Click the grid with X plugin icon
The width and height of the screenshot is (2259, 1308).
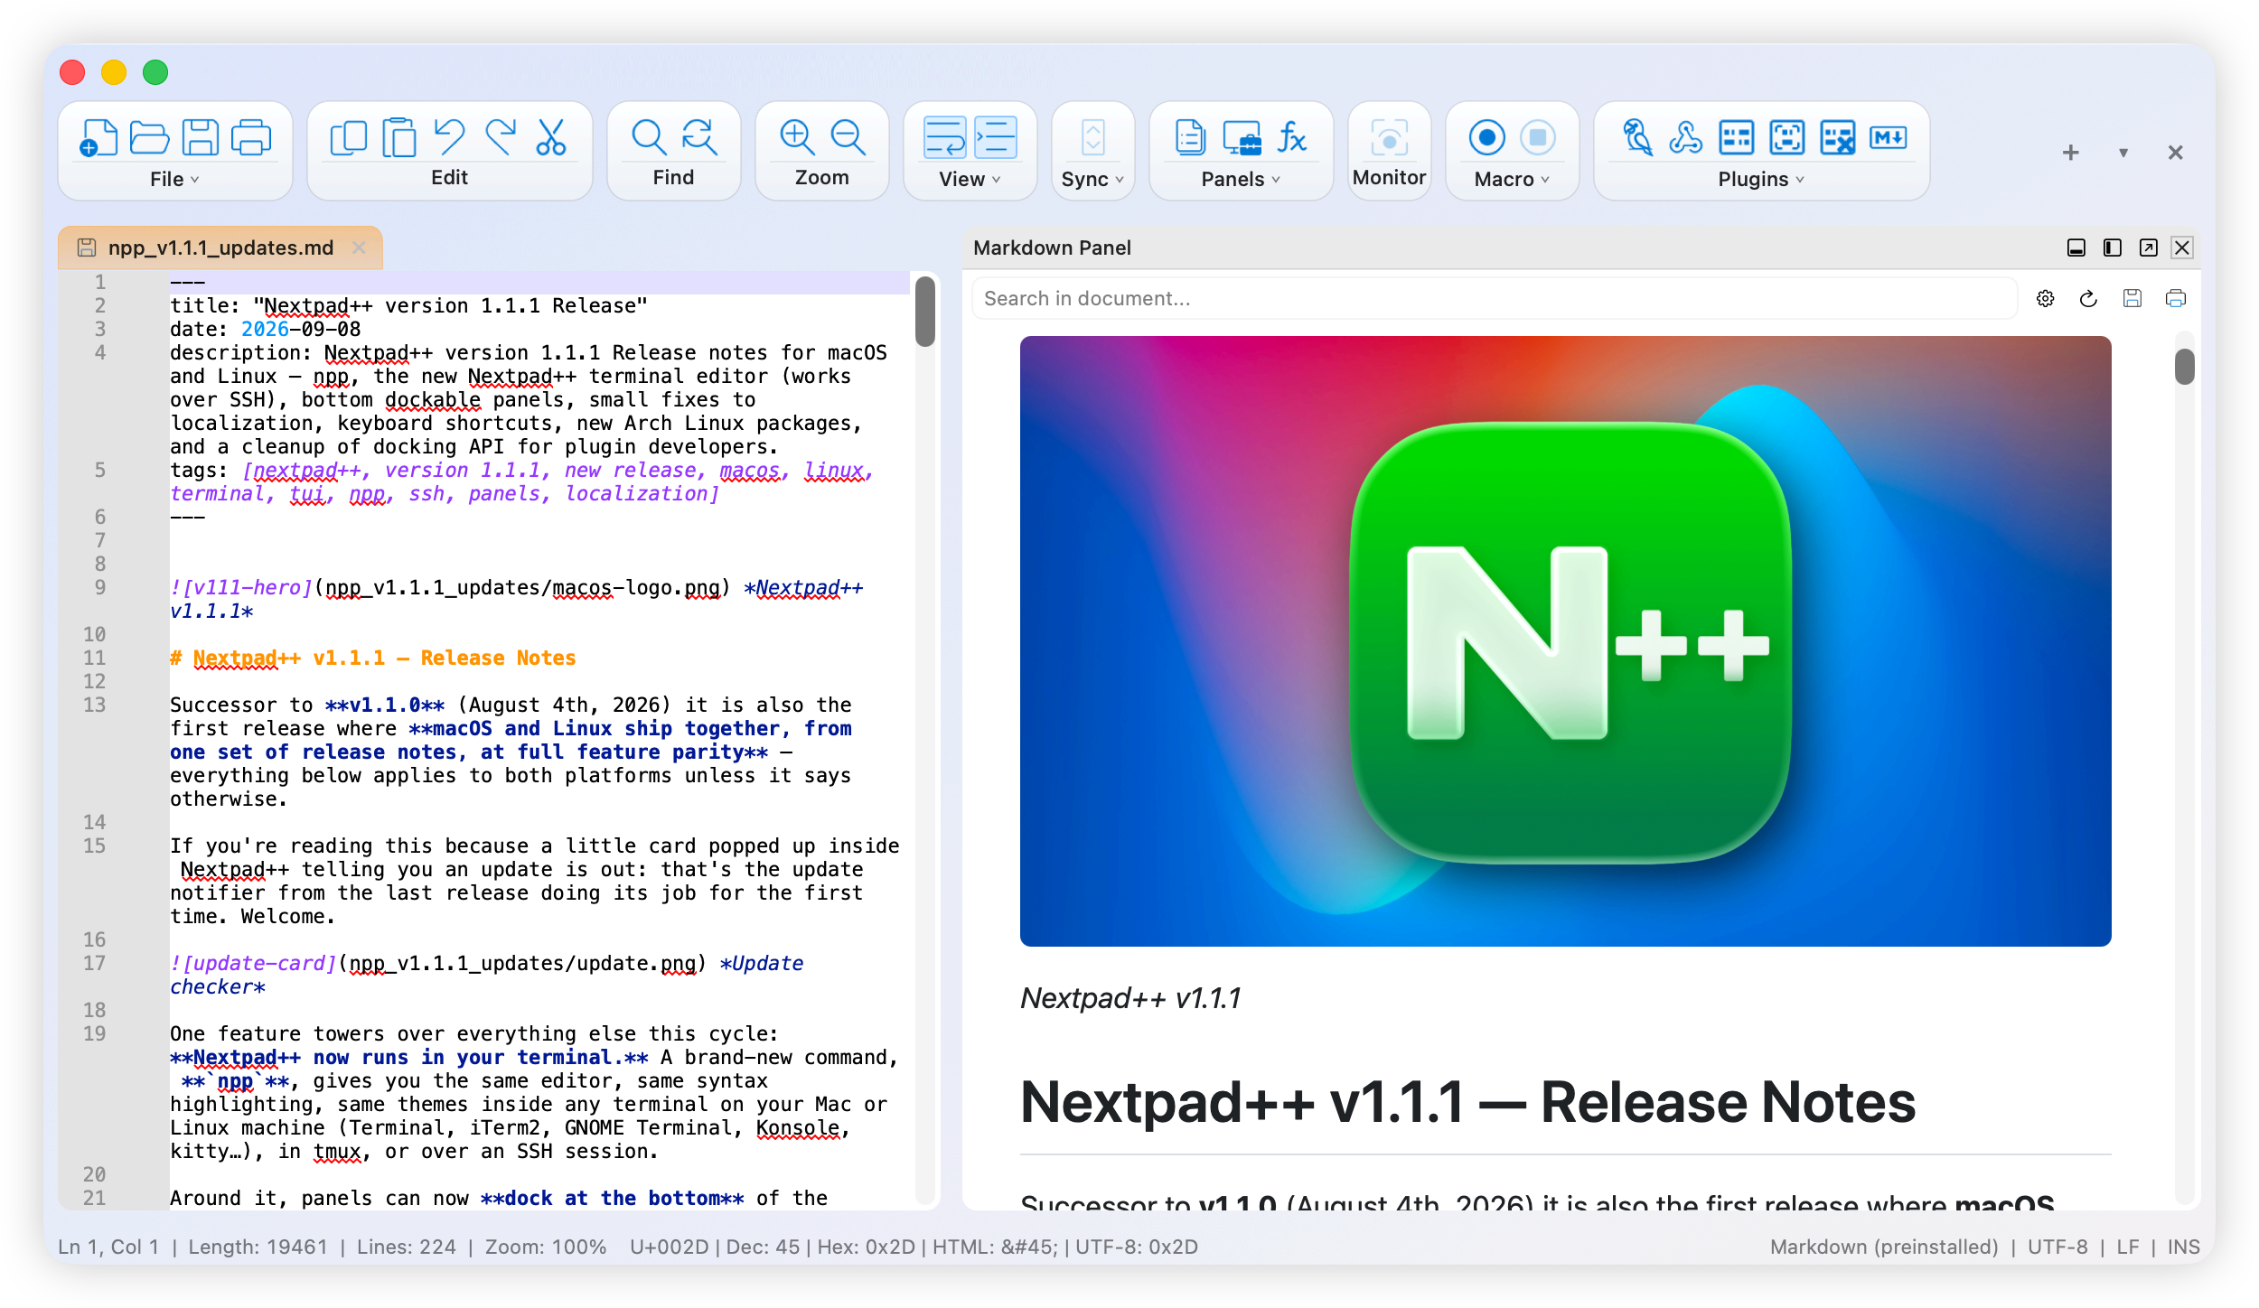pyautogui.click(x=1838, y=138)
